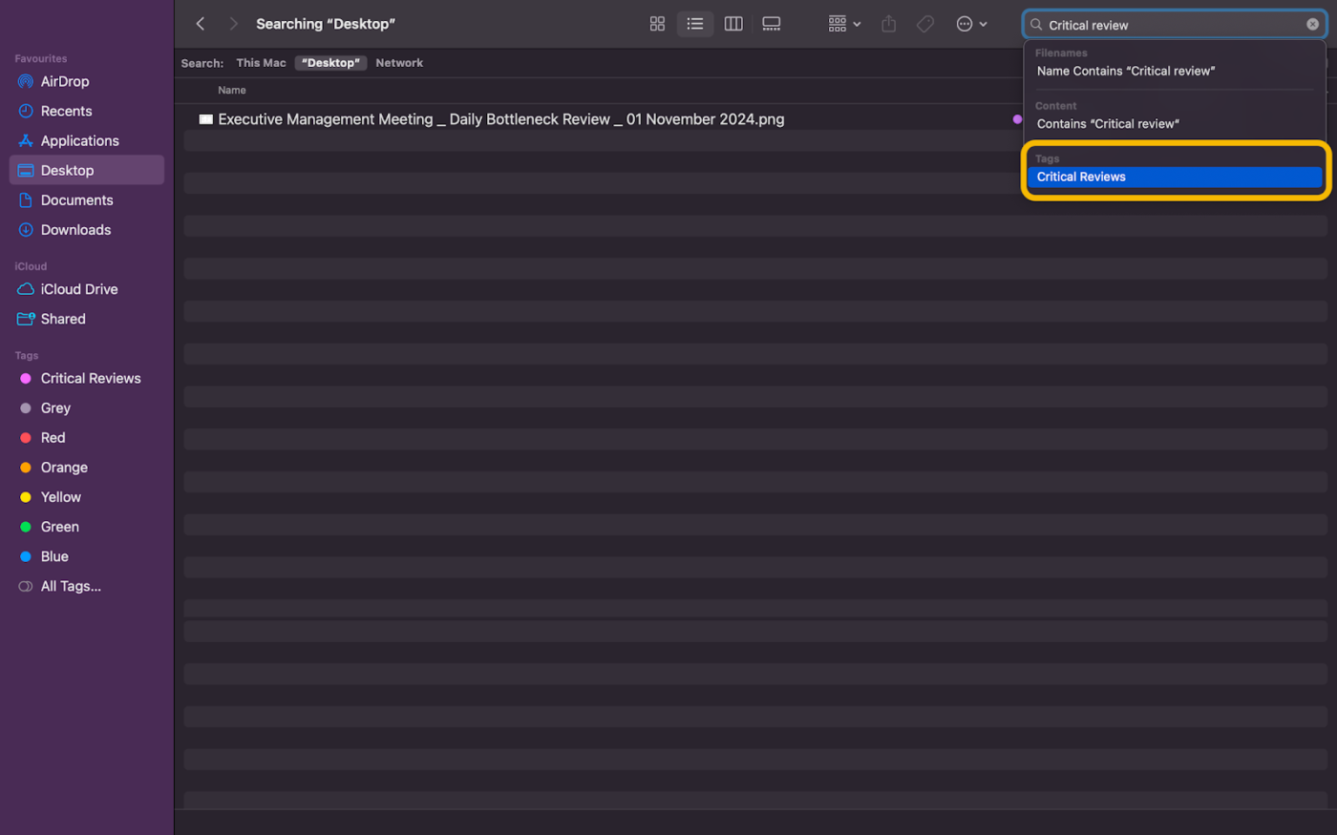This screenshot has width=1337, height=835.
Task: Click the Critical review search field
Action: 1174,25
